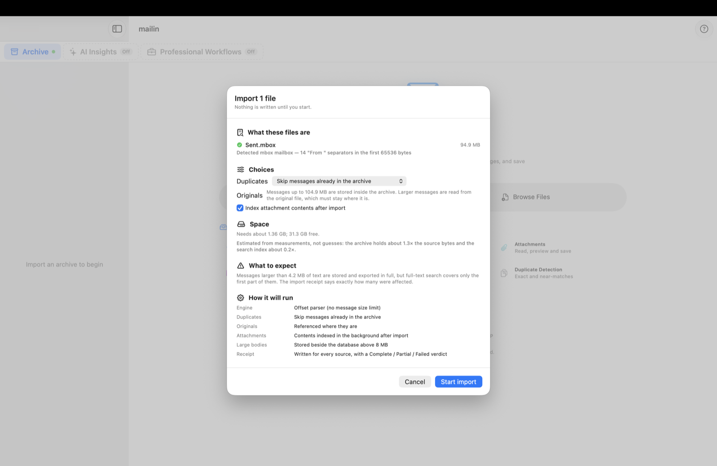Cancel the import dialog
The height and width of the screenshot is (466, 717).
point(415,382)
